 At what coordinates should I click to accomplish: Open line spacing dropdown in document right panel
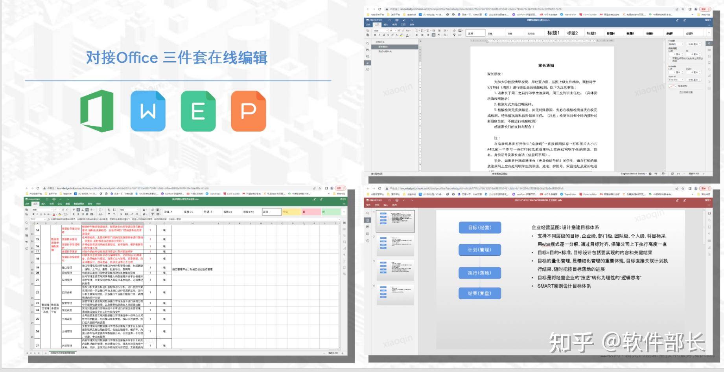[676, 44]
